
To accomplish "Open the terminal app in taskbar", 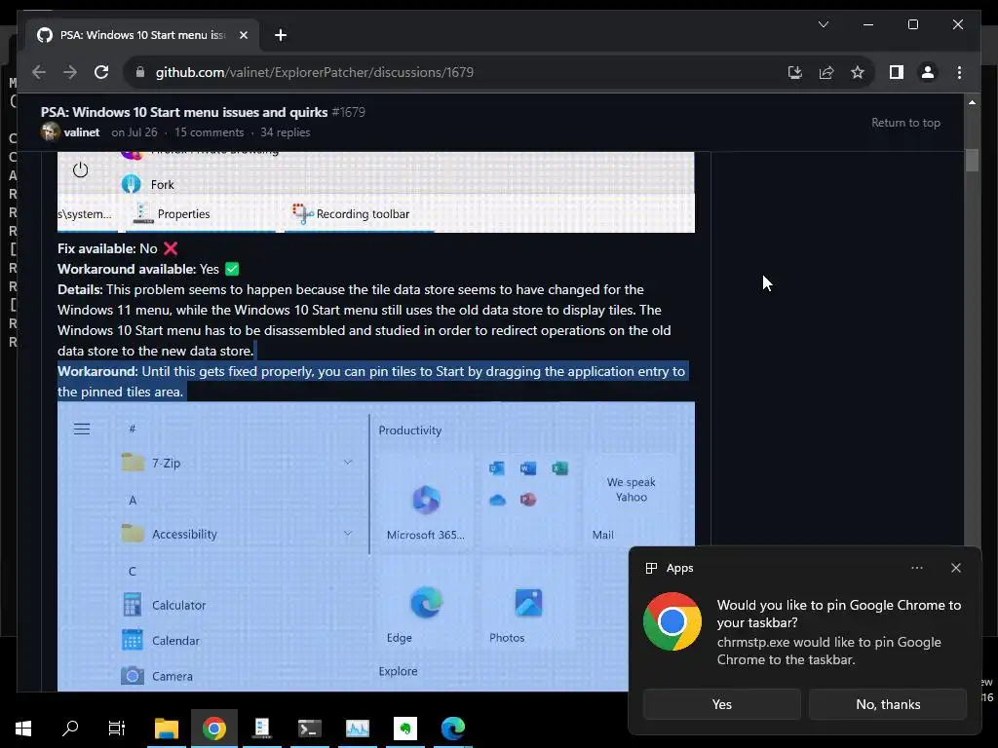I will [309, 728].
